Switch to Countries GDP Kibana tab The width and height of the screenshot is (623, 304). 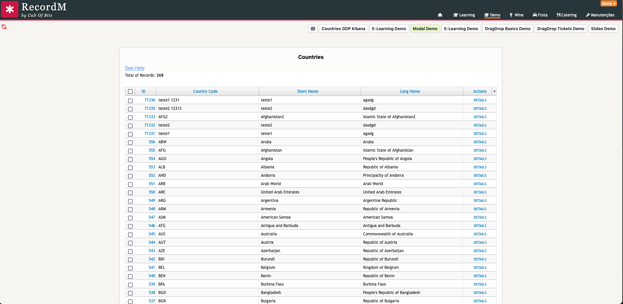[x=343, y=29]
